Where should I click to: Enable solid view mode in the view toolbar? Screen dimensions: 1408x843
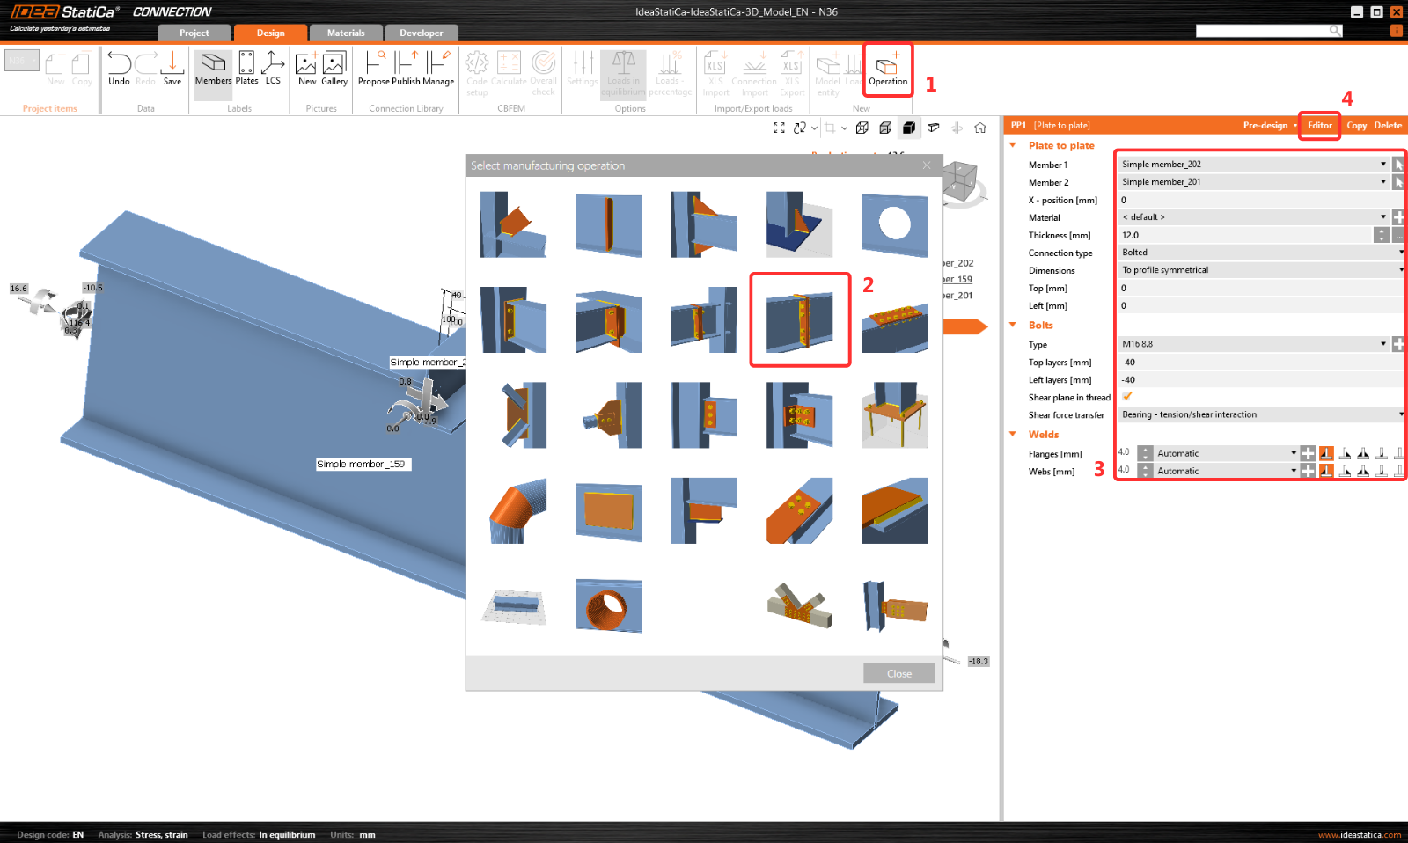[909, 128]
